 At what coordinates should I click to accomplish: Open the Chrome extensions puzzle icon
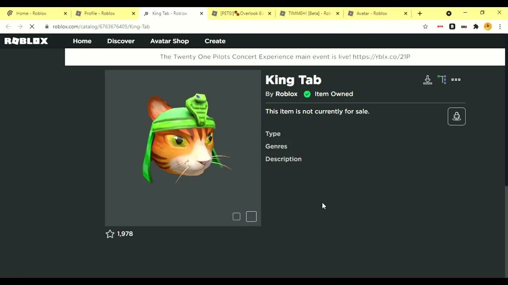476,27
